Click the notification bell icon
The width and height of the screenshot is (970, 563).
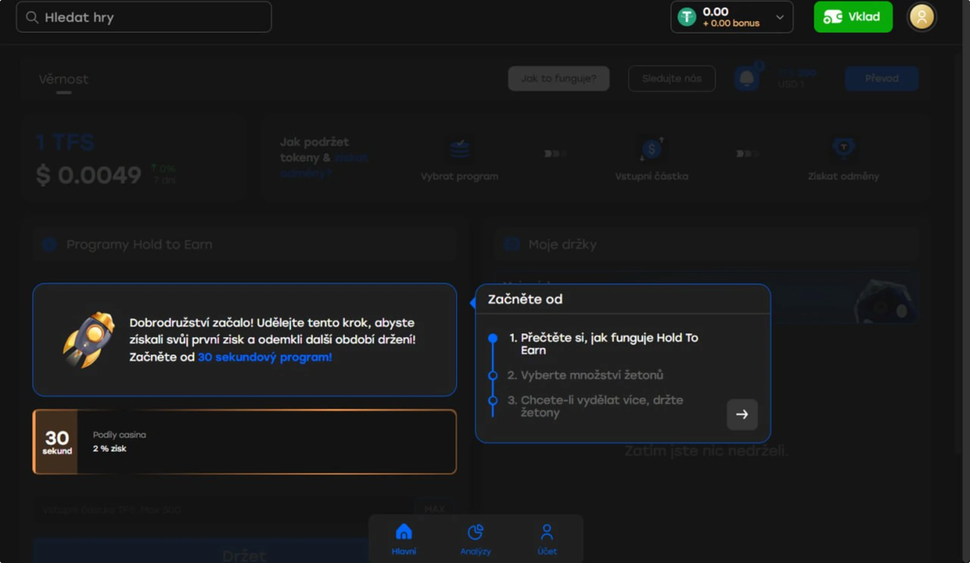click(x=747, y=78)
